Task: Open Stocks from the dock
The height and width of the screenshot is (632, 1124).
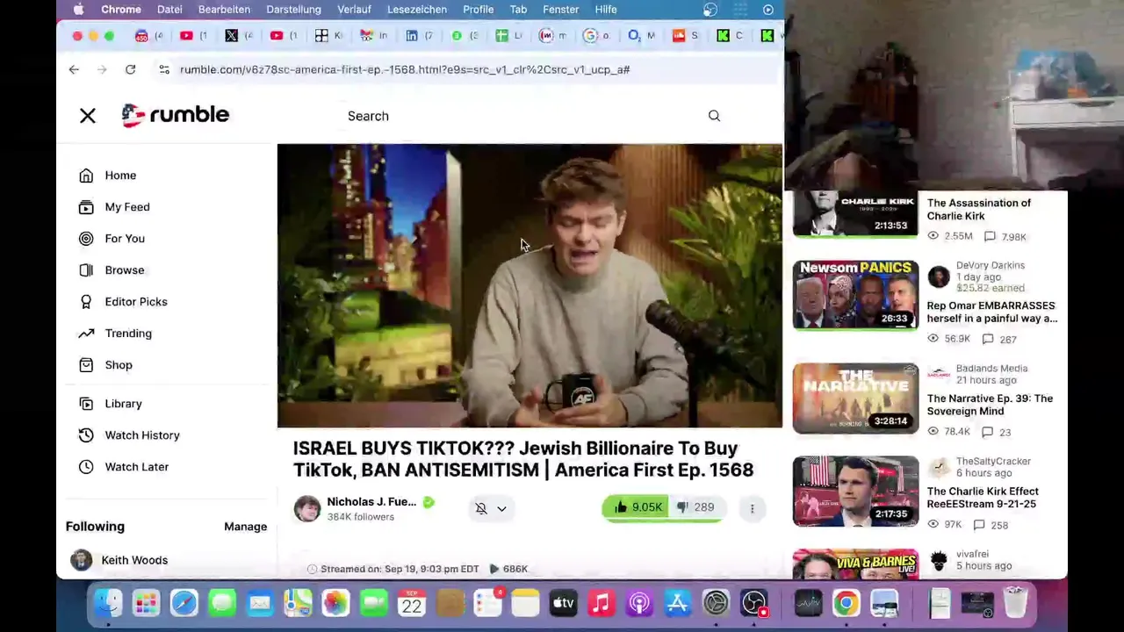Action: [x=808, y=603]
